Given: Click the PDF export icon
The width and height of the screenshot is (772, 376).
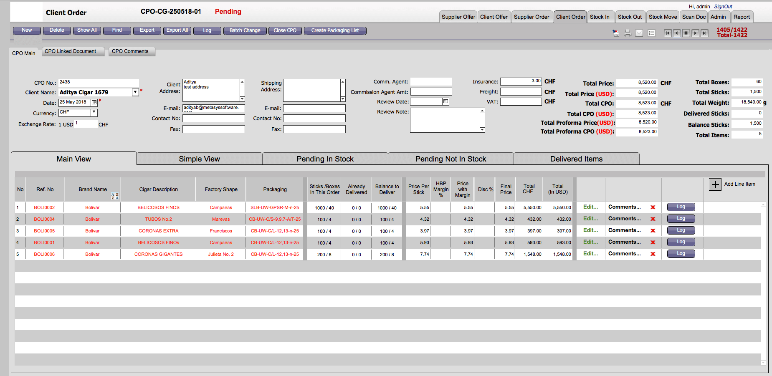Looking at the screenshot, I should [616, 33].
